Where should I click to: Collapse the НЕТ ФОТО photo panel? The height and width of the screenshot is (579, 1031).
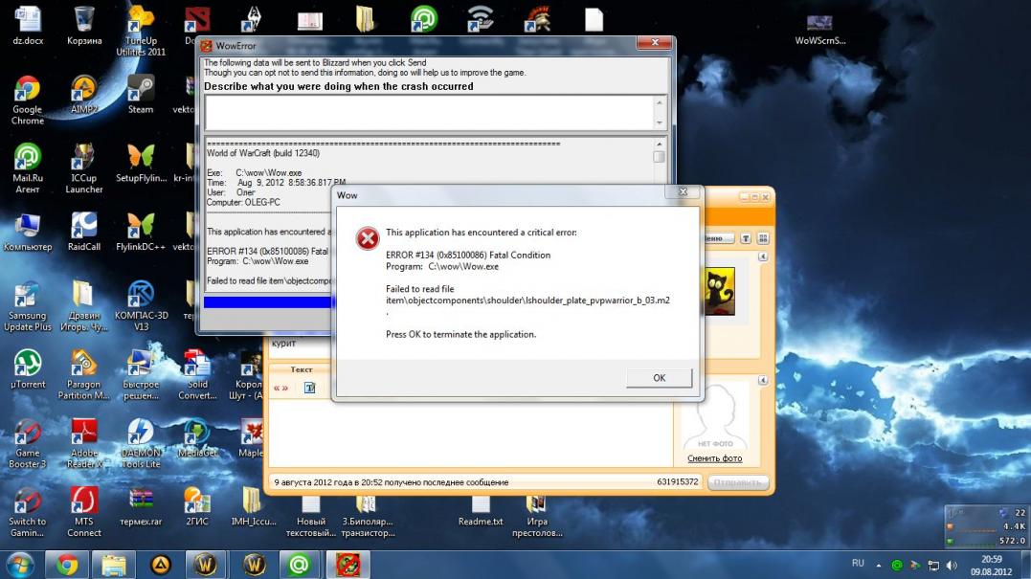(x=763, y=380)
